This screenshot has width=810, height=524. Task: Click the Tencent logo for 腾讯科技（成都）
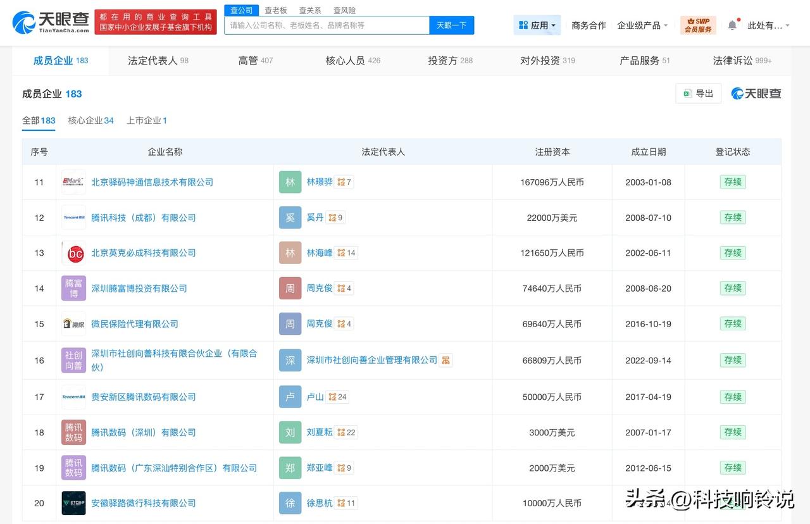pos(73,218)
